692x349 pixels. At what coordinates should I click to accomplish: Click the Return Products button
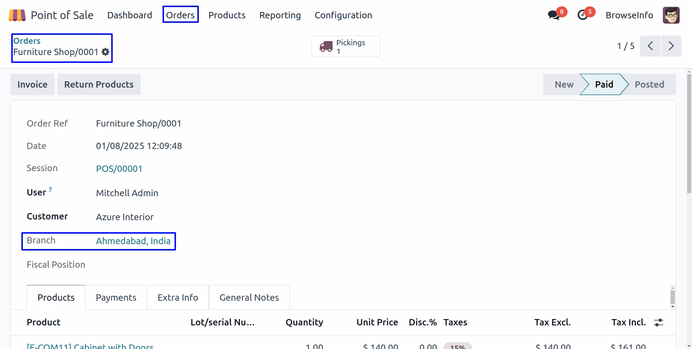(99, 85)
